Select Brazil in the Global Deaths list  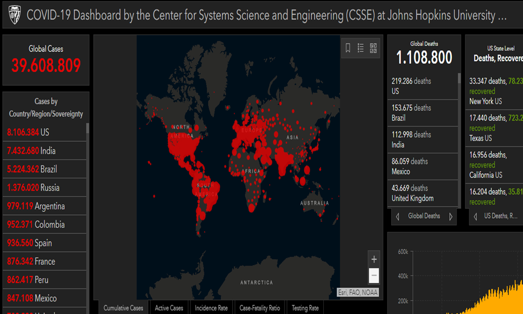pyautogui.click(x=424, y=113)
